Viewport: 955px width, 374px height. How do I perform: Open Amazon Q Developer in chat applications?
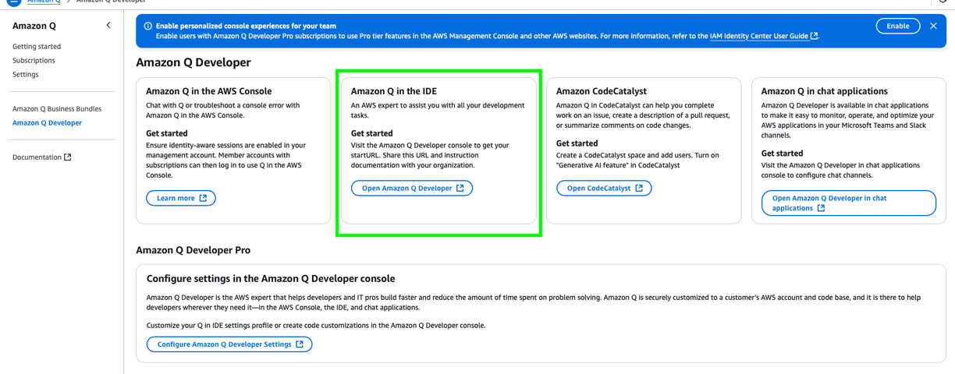pos(849,203)
